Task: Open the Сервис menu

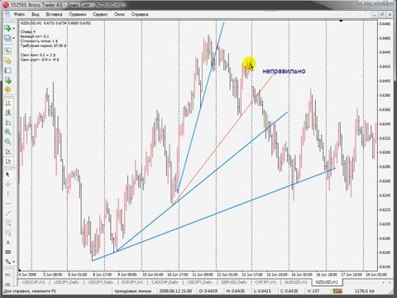Action: [x=100, y=14]
